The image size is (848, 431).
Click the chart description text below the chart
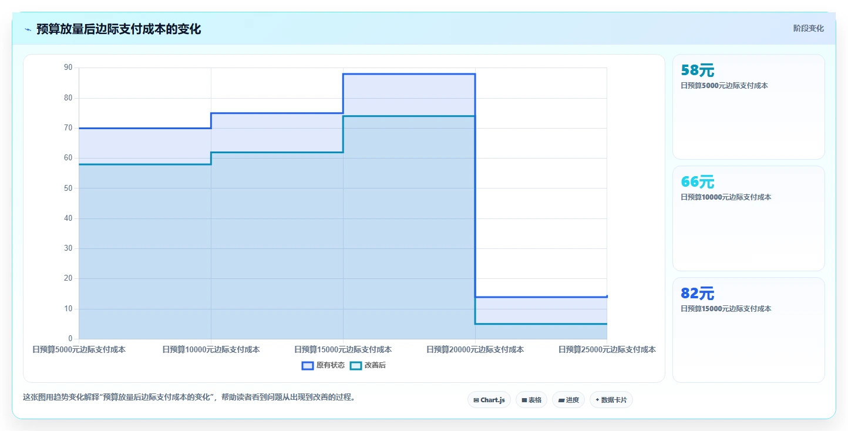[189, 397]
